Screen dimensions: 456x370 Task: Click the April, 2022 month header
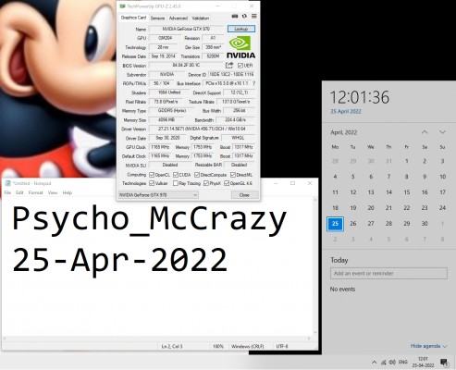[344, 132]
